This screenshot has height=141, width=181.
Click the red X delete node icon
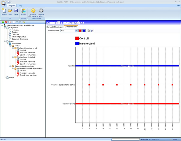[x=6, y=22]
